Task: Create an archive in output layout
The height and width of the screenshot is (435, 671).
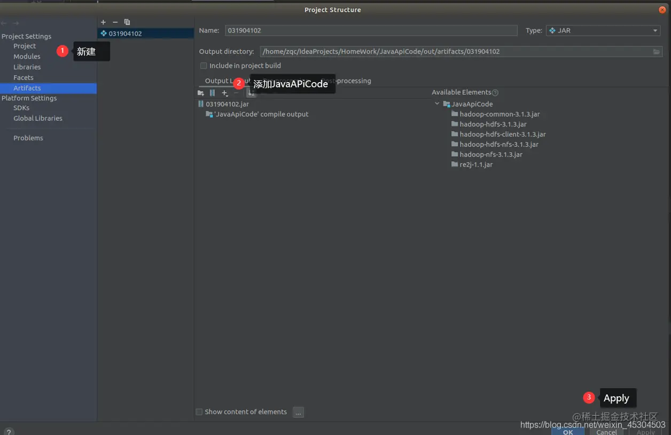Action: [x=213, y=93]
